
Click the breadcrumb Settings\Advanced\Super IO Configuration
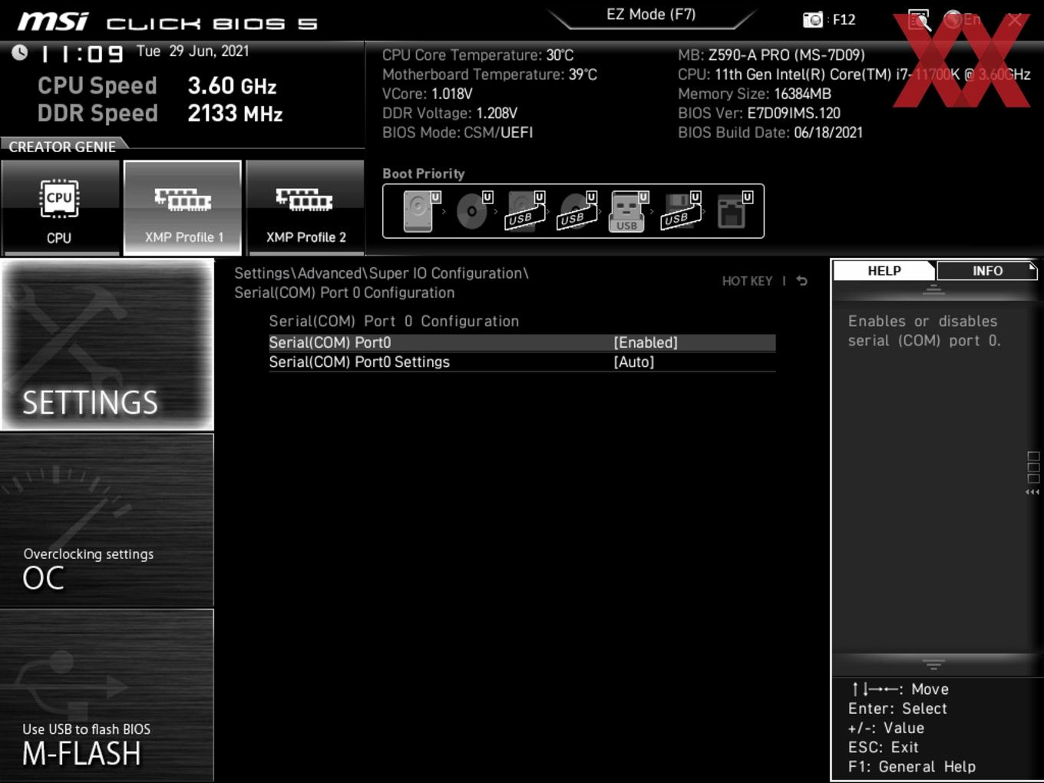[382, 273]
